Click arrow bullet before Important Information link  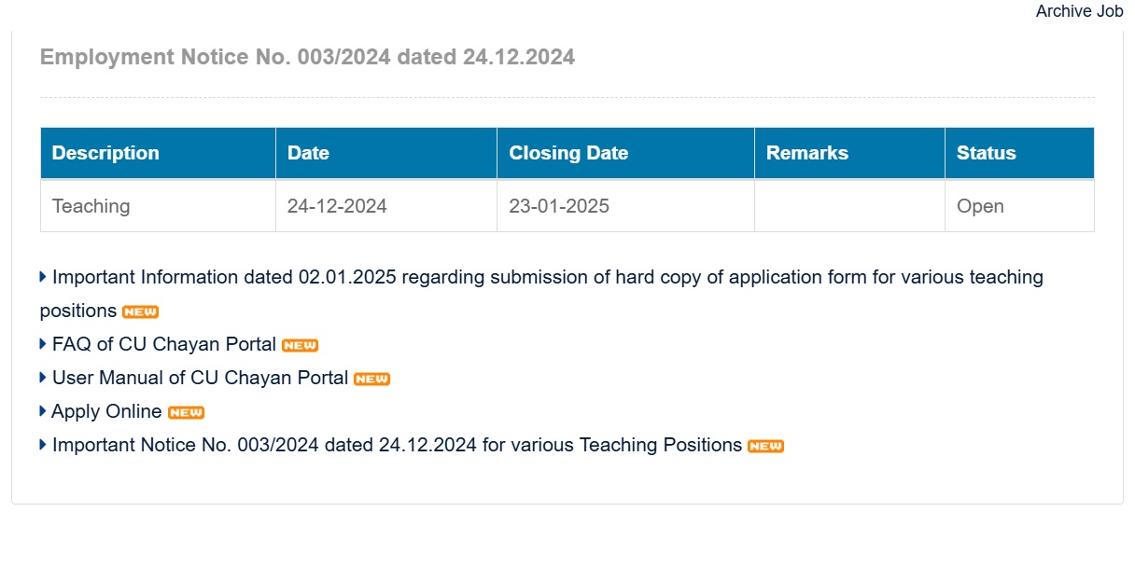pos(43,277)
